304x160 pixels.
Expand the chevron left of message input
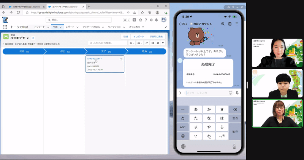click(180, 93)
